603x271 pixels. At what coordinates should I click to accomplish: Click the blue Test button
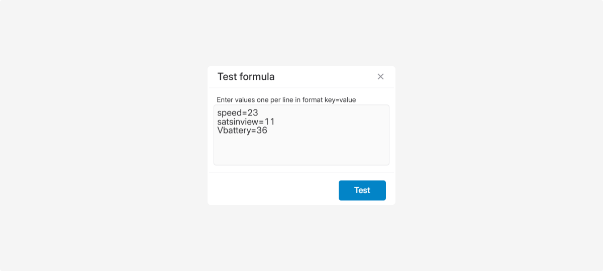coord(362,190)
